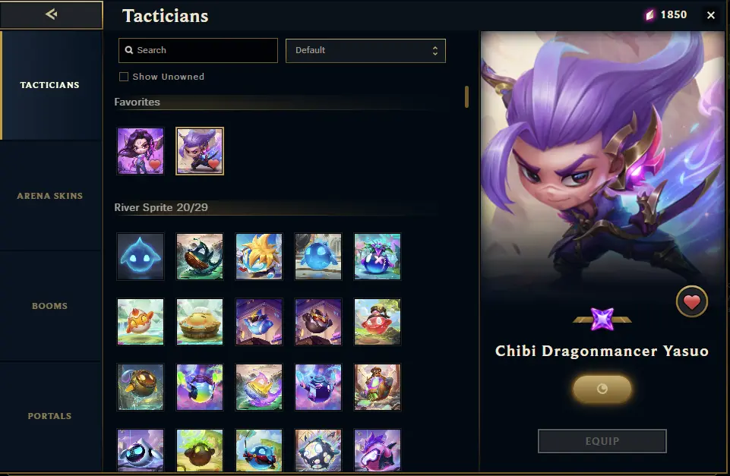Switch to the Arena Skins tab
The width and height of the screenshot is (730, 476).
click(50, 196)
